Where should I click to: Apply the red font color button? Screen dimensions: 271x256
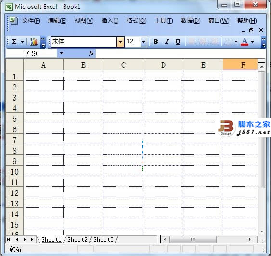click(x=245, y=42)
